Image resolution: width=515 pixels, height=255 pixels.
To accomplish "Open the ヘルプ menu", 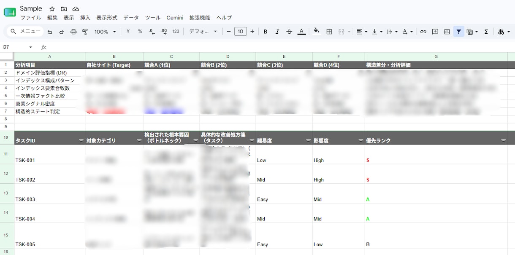I will [224, 18].
